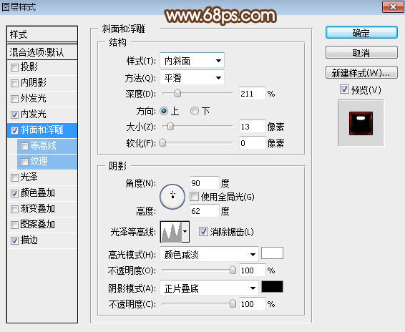Image resolution: width=405 pixels, height=332 pixels.
Task: Click the layer style preview thumbnail
Action: click(361, 123)
